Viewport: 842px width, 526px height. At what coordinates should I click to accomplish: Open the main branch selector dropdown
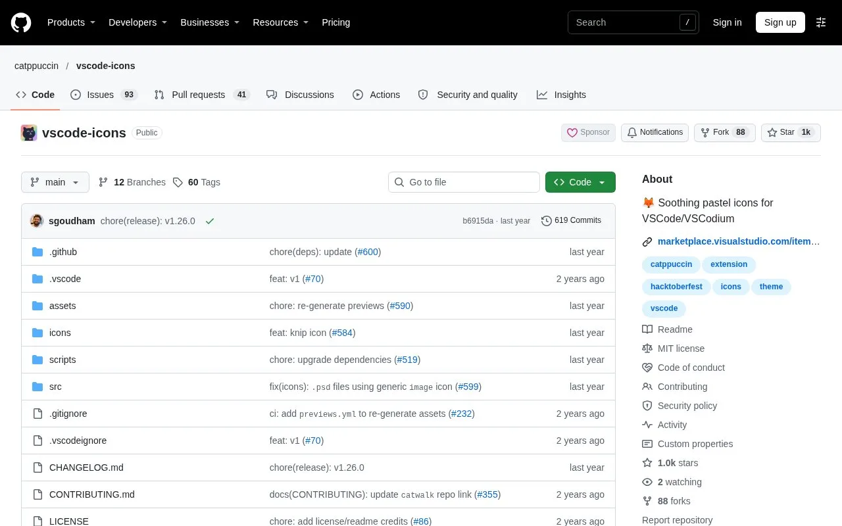pos(55,182)
